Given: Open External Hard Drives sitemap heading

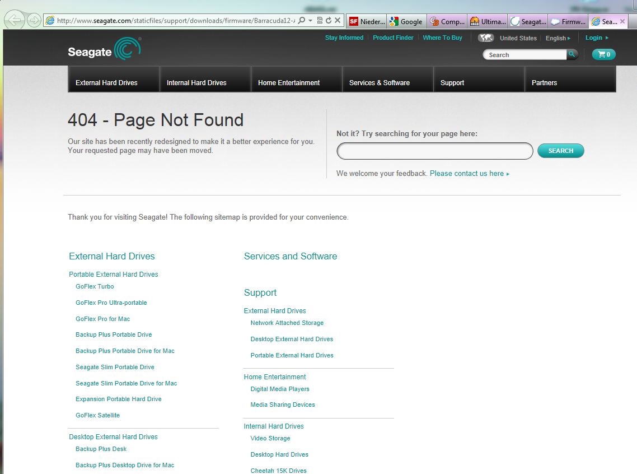Looking at the screenshot, I should pos(112,256).
